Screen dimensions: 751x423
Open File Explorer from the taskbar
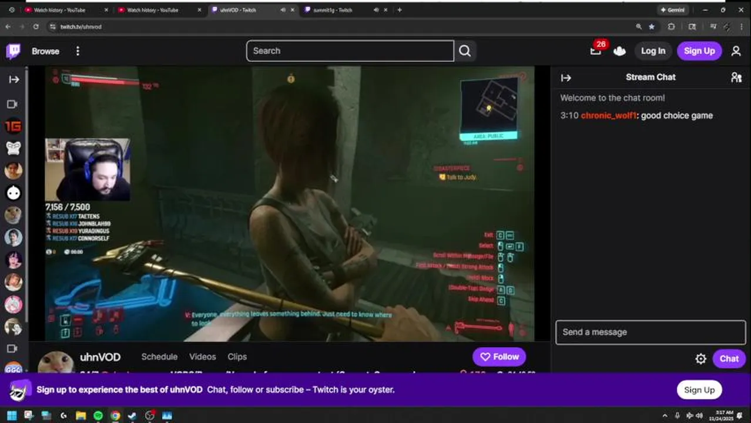click(81, 415)
